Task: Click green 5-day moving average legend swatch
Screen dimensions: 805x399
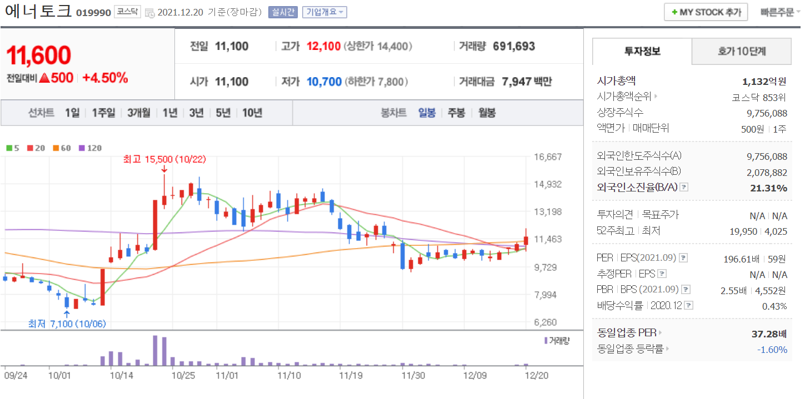Action: click(x=9, y=148)
